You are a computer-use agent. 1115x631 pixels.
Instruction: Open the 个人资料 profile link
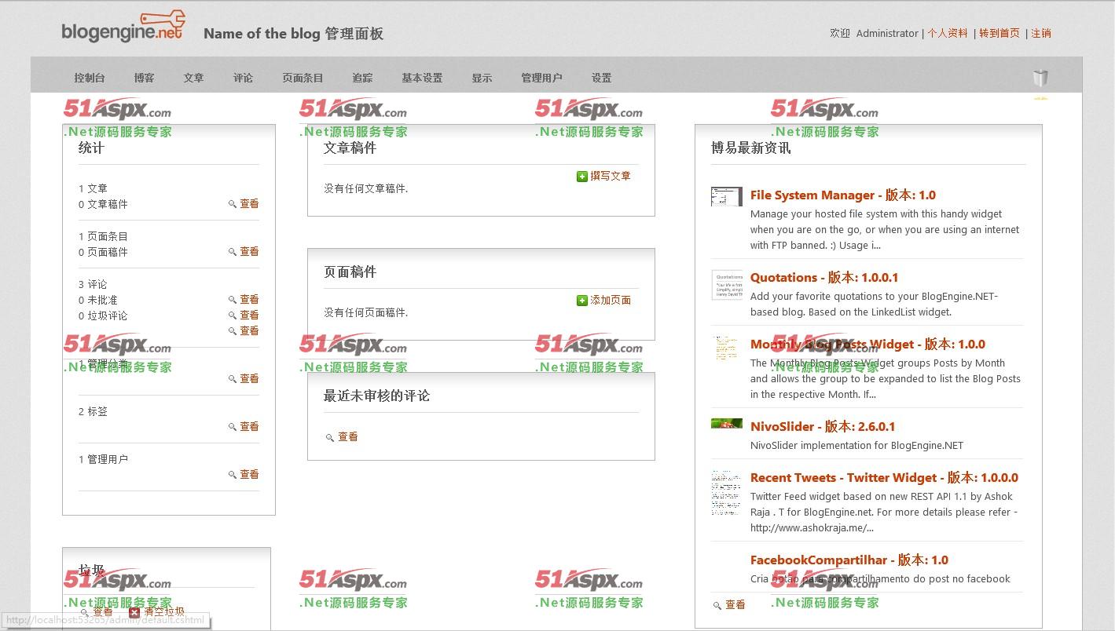[x=948, y=33]
